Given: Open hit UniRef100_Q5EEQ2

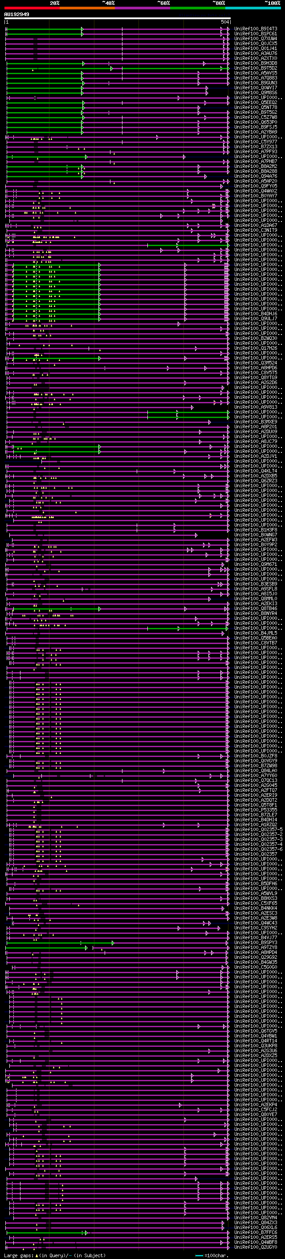Looking at the screenshot, I should [256, 103].
